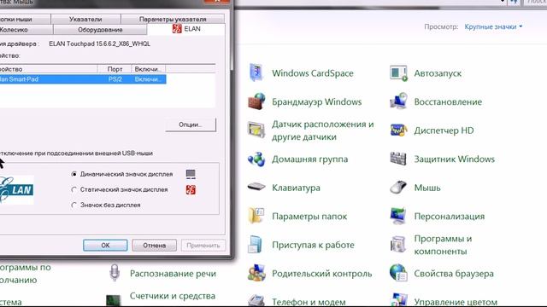Open Свойства браузера globe icon
The image size is (547, 307).
click(398, 273)
